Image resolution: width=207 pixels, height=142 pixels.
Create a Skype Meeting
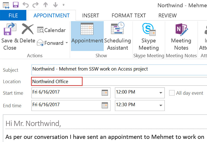point(149,36)
